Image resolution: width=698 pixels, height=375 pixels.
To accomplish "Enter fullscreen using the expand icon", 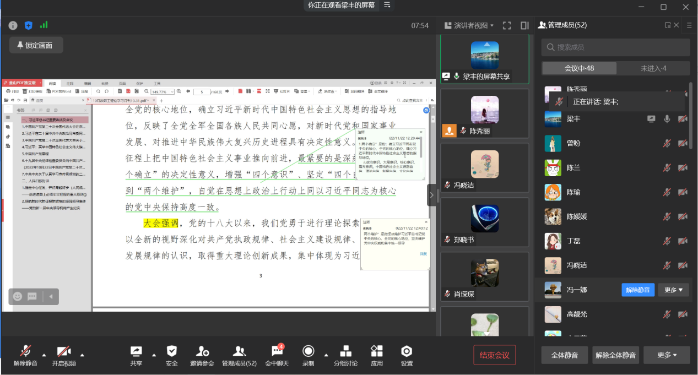I will pos(507,25).
